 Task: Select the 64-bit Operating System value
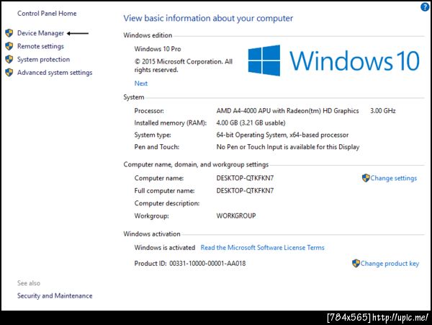pyautogui.click(x=282, y=135)
